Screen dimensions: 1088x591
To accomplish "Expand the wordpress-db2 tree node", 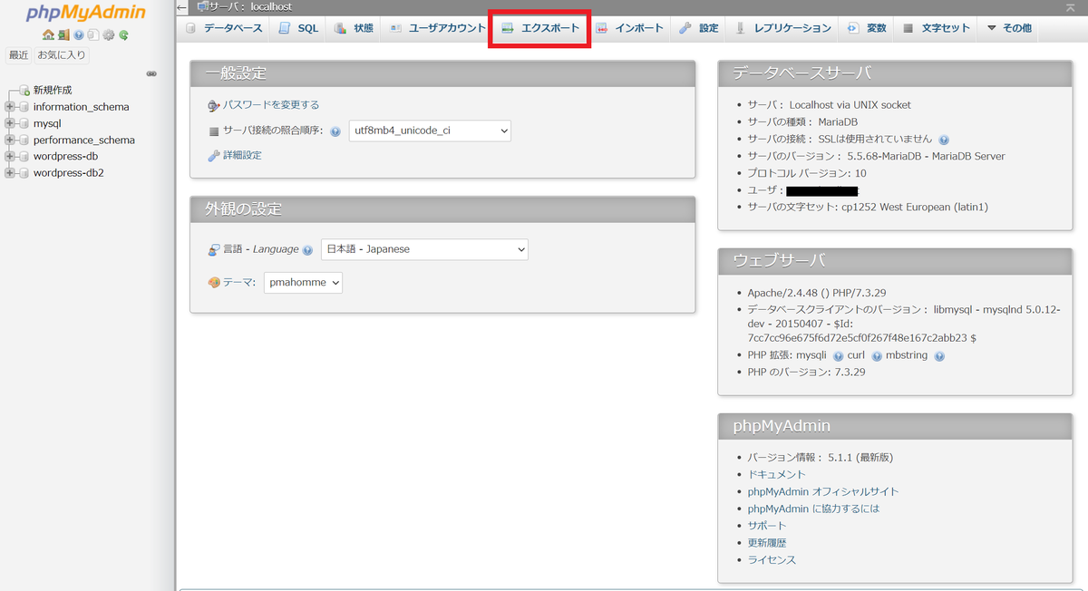I will 10,173.
